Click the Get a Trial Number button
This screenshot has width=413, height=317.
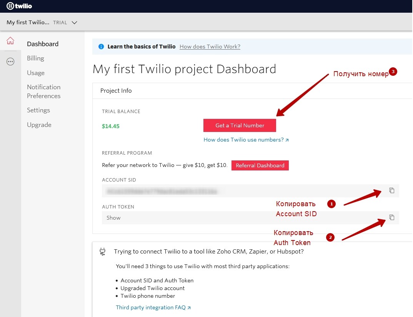point(240,125)
